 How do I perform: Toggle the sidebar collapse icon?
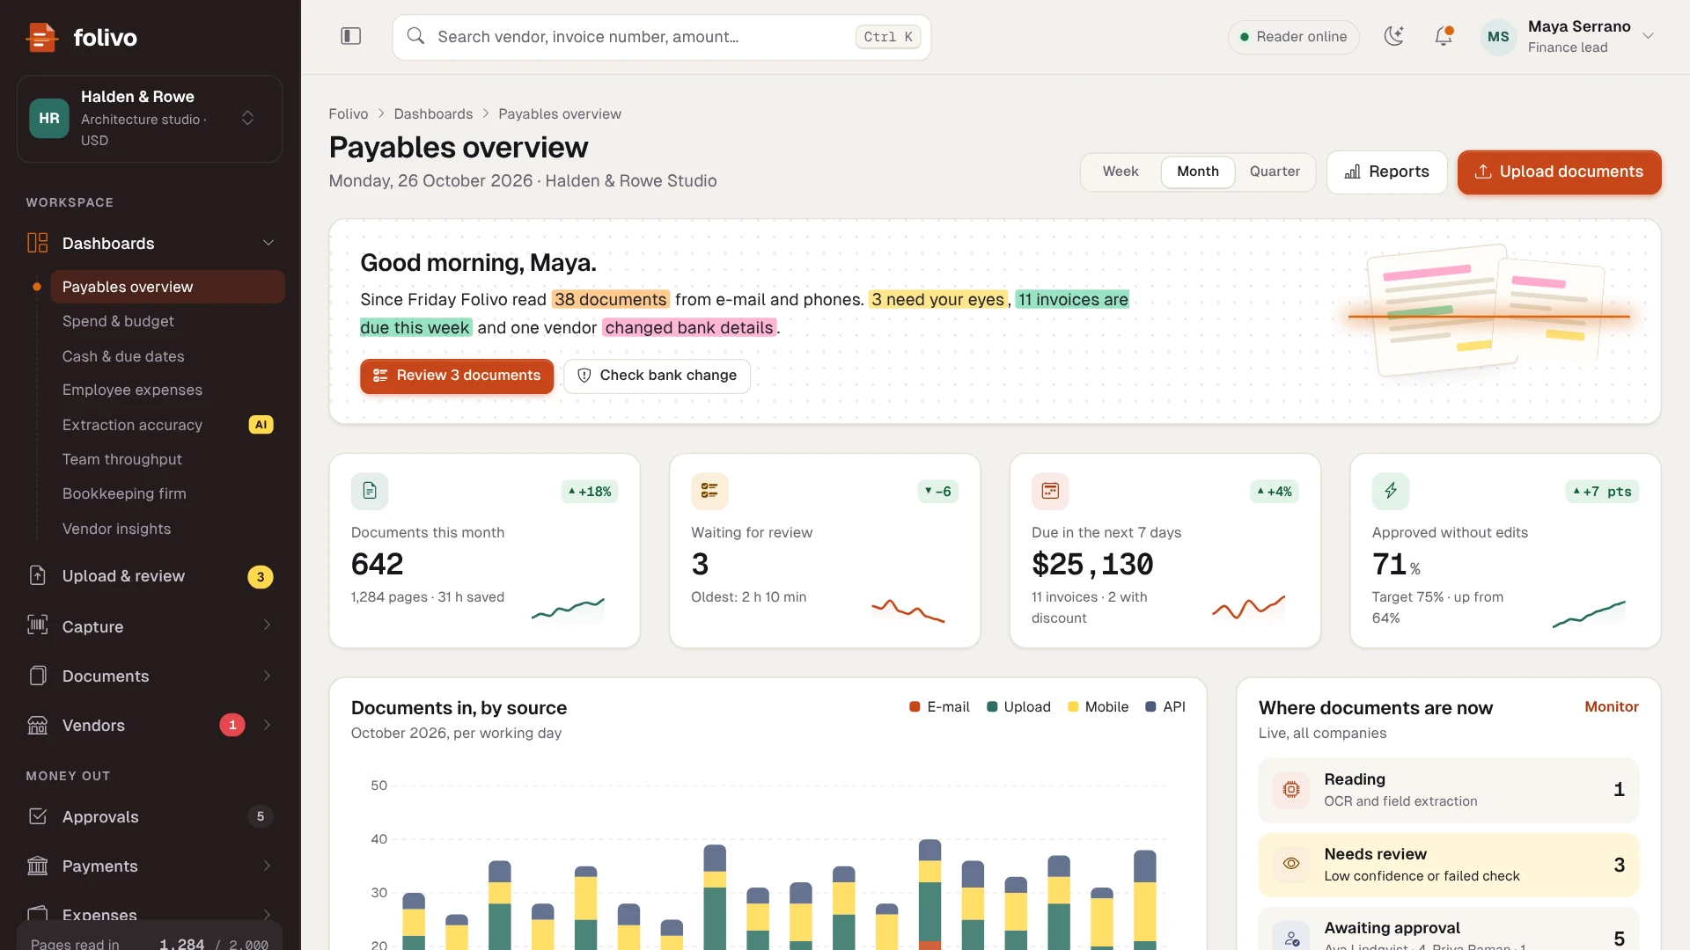tap(350, 36)
